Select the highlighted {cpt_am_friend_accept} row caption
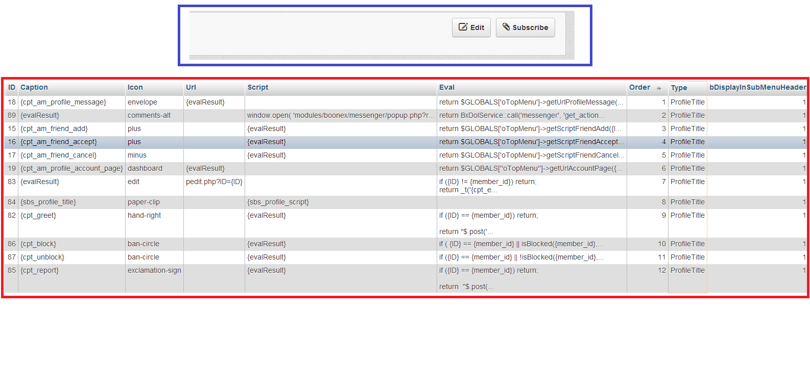810x386 pixels. click(x=59, y=142)
